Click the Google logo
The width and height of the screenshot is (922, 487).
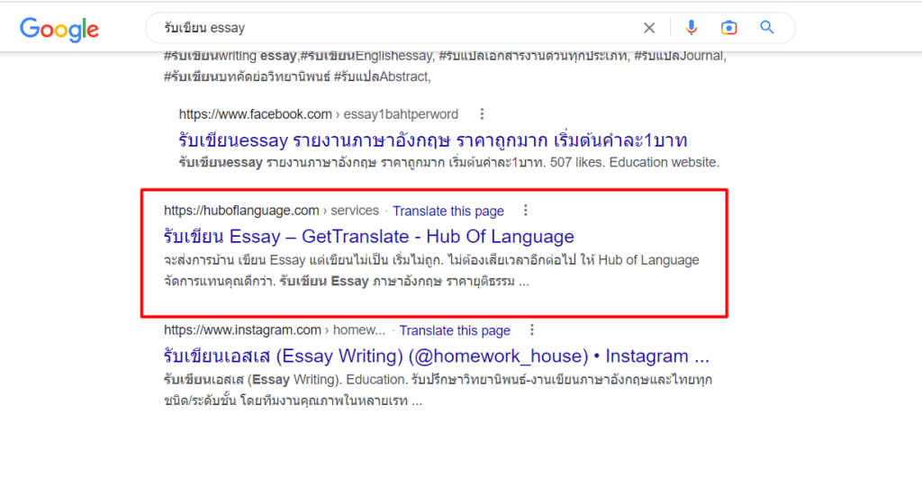pyautogui.click(x=59, y=29)
